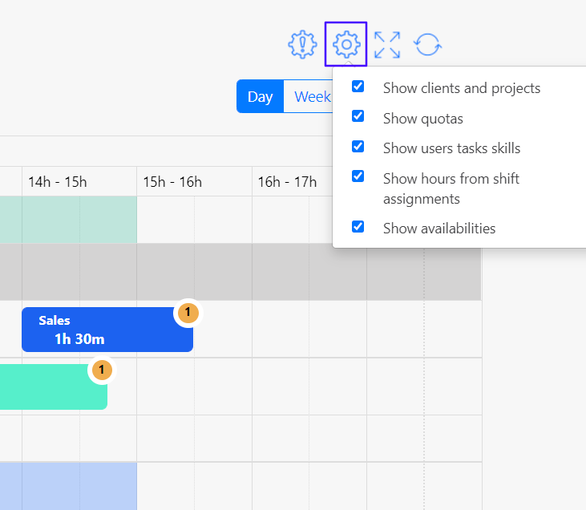Click the light blue availability block
The width and height of the screenshot is (586, 510).
[x=68, y=485]
